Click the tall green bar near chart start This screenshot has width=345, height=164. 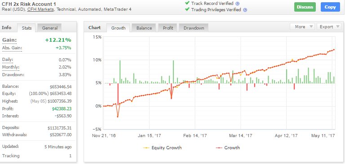[120, 72]
